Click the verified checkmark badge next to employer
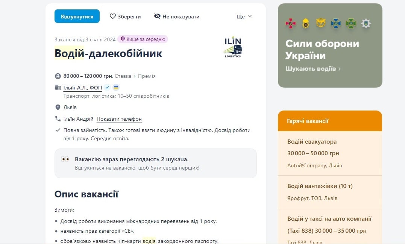This screenshot has height=244, width=405. (108, 88)
